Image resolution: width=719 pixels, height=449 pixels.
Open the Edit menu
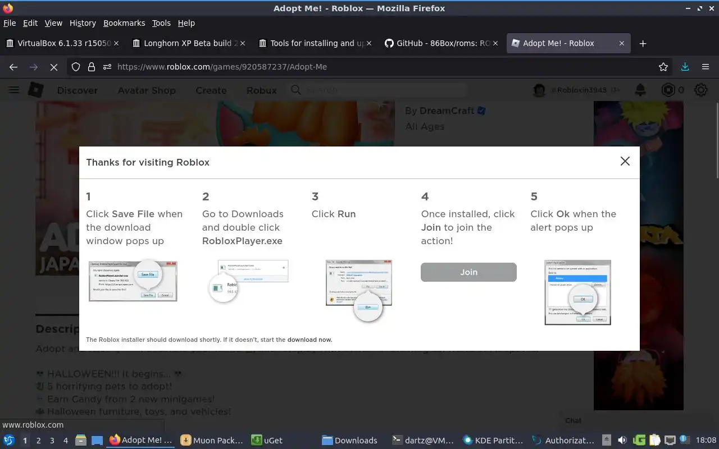(x=30, y=23)
